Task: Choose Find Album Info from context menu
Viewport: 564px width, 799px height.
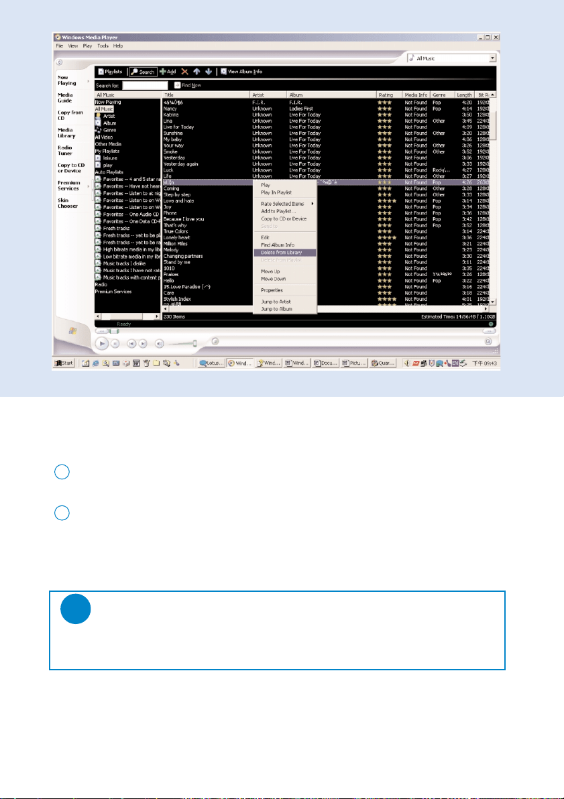Action: pyautogui.click(x=285, y=245)
